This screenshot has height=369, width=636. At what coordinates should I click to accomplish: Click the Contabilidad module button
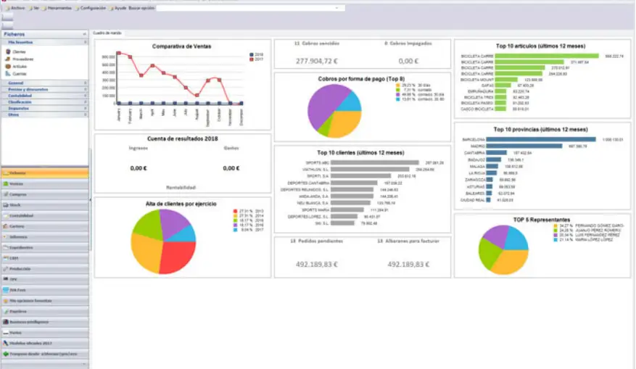tap(21, 215)
